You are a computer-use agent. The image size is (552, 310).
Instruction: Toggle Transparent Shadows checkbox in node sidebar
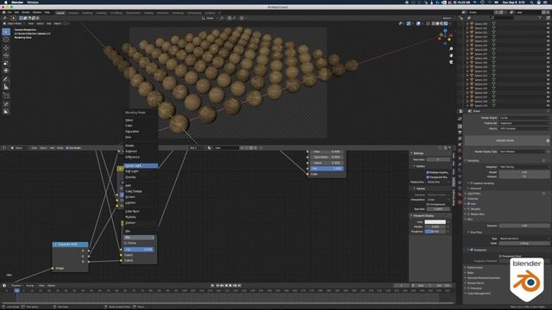428,177
